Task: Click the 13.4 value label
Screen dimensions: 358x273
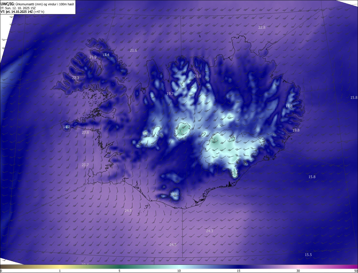Action: point(106,55)
